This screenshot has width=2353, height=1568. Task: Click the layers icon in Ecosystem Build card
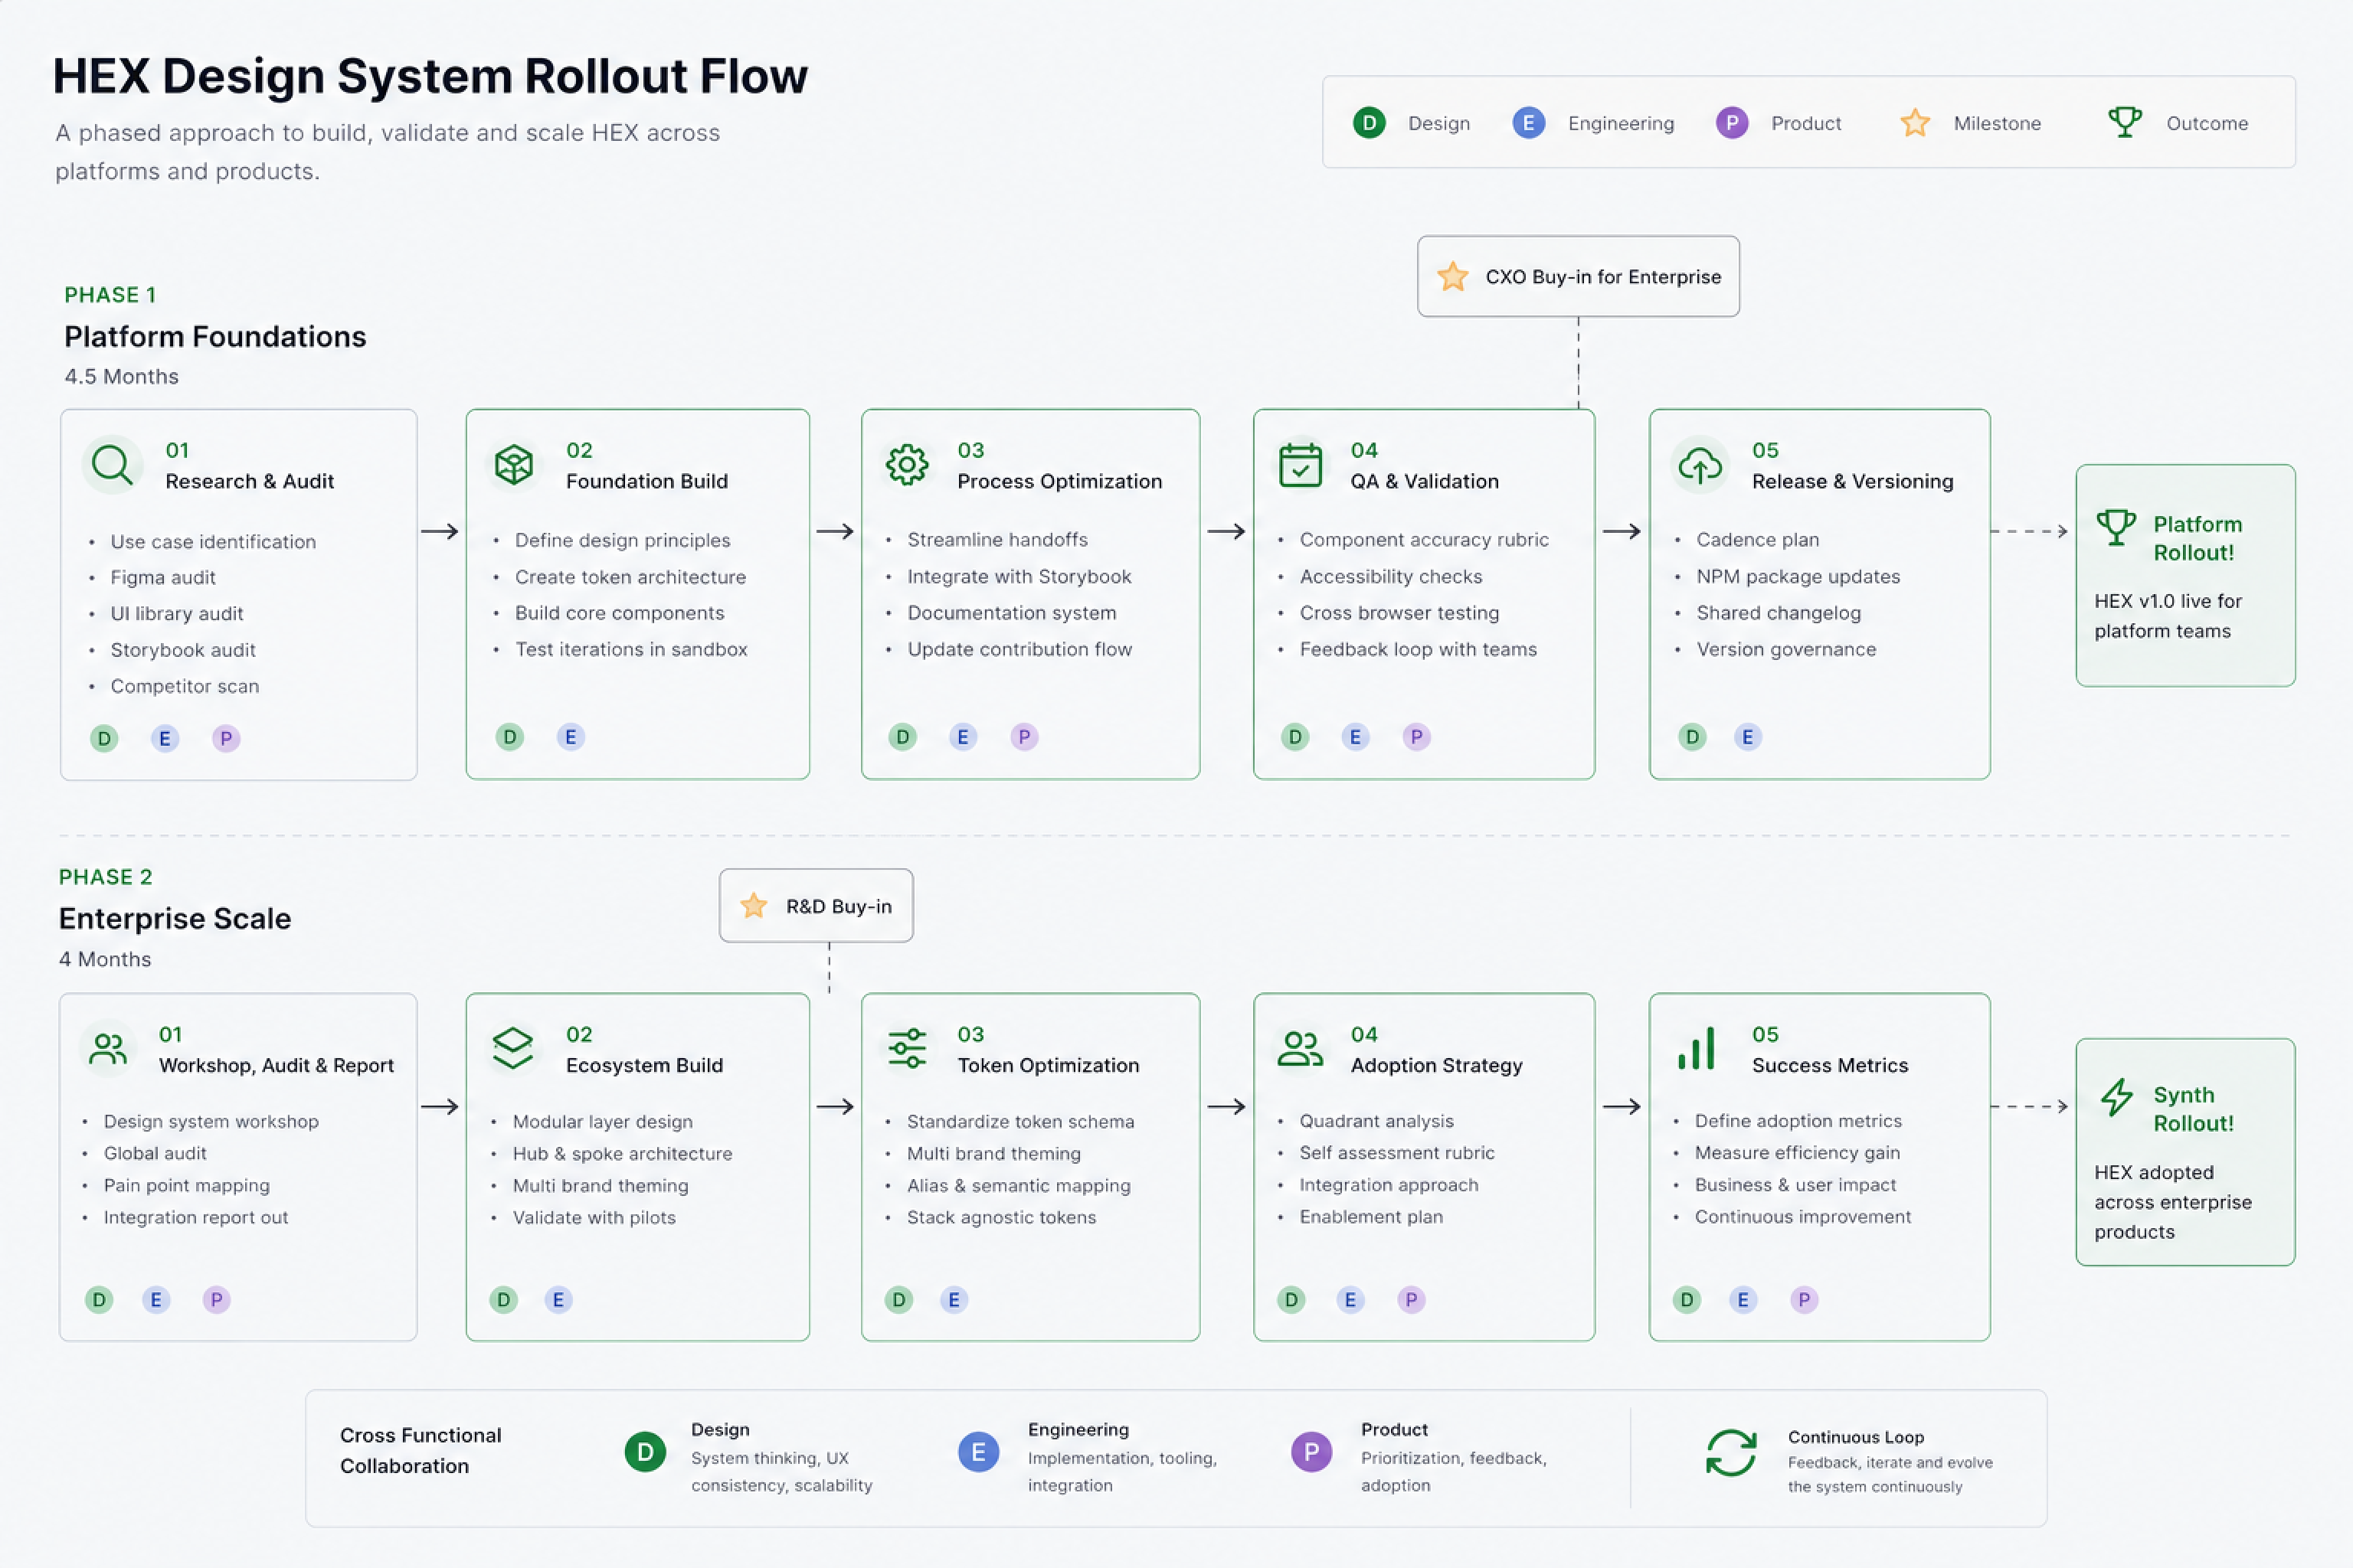[x=512, y=1048]
